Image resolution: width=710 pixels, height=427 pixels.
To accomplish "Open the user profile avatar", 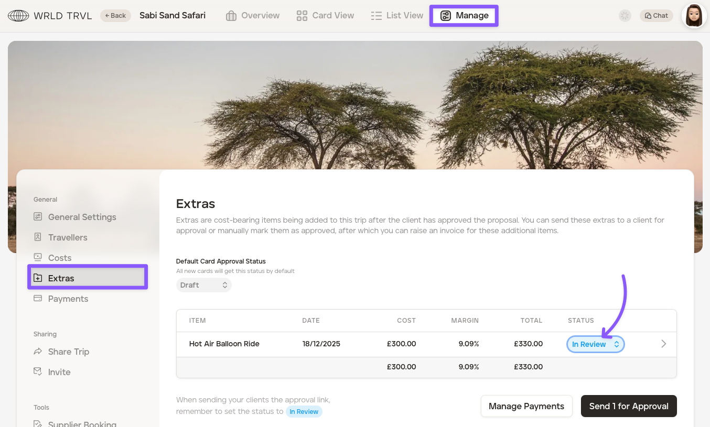I will coord(694,16).
